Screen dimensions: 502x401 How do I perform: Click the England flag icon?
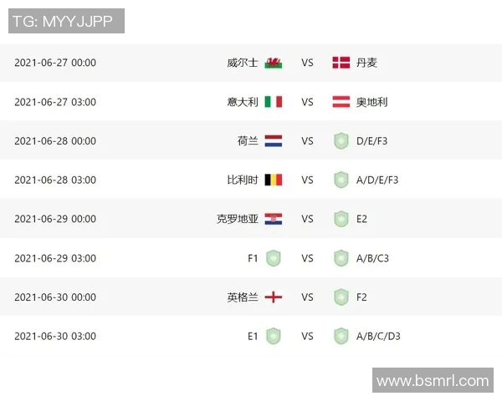(274, 297)
